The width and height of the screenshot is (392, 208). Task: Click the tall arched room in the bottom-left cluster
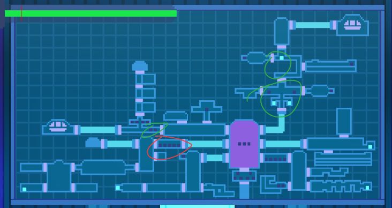point(59,176)
